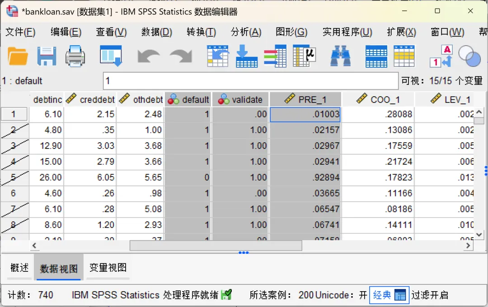The width and height of the screenshot is (488, 307).
Task: Click the vertical scrollbar up arrow
Action: click(x=479, y=112)
